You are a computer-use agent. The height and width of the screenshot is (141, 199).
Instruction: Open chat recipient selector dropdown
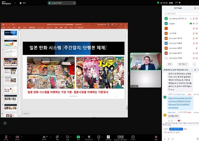point(176,129)
